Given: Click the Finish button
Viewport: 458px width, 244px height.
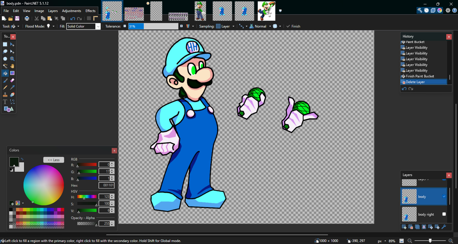Looking at the screenshot, I should (x=293, y=26).
